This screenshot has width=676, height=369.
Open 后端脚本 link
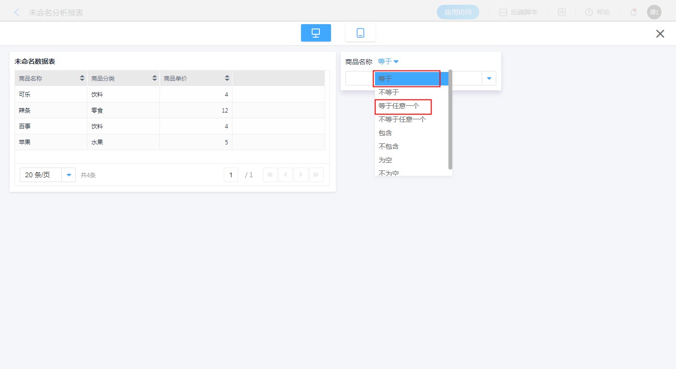click(x=518, y=13)
